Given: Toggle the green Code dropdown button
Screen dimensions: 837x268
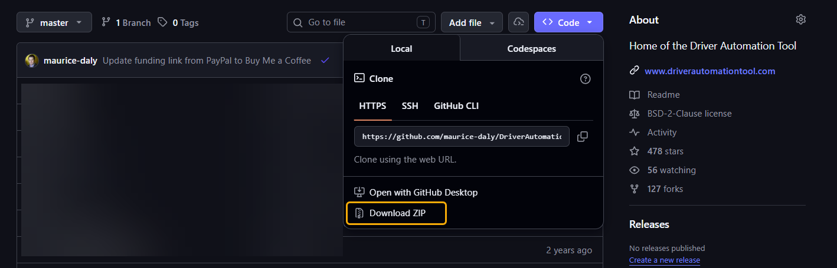Looking at the screenshot, I should (x=568, y=22).
